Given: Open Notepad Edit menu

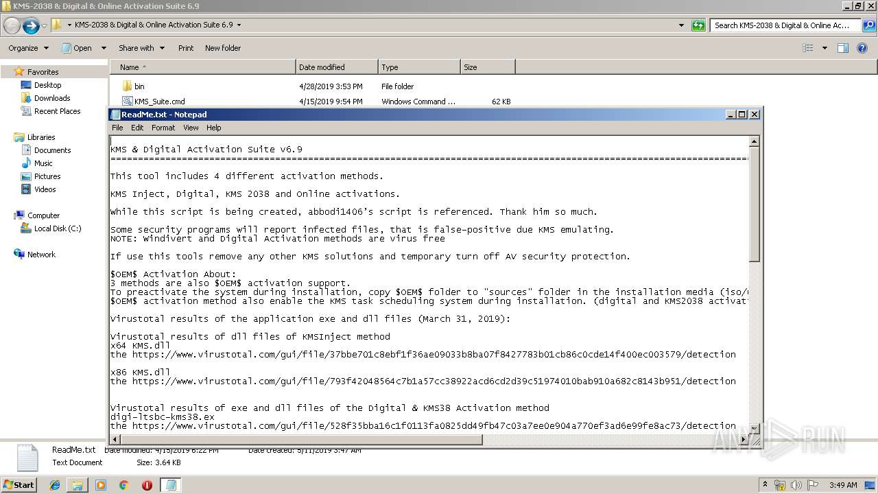Looking at the screenshot, I should (x=137, y=128).
